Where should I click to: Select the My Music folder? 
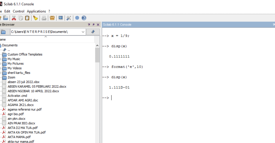tap(14, 59)
